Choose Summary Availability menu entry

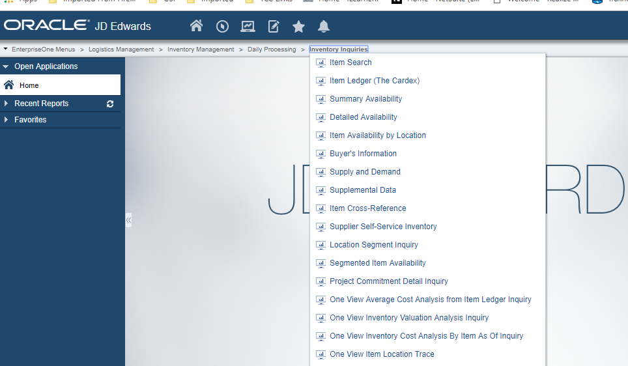365,99
